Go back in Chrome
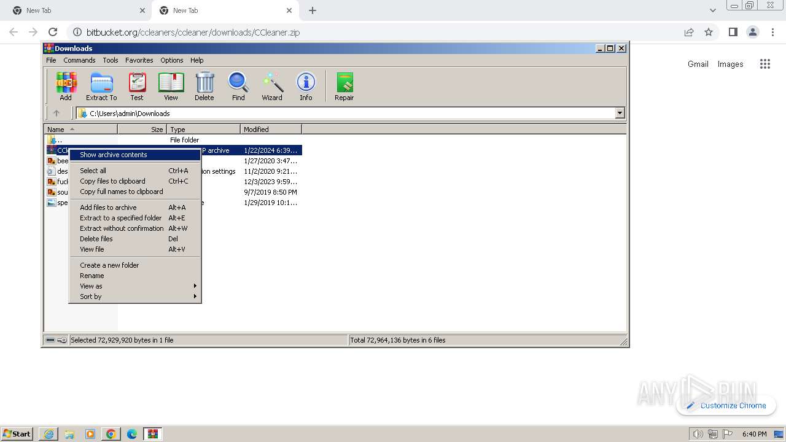 [14, 32]
